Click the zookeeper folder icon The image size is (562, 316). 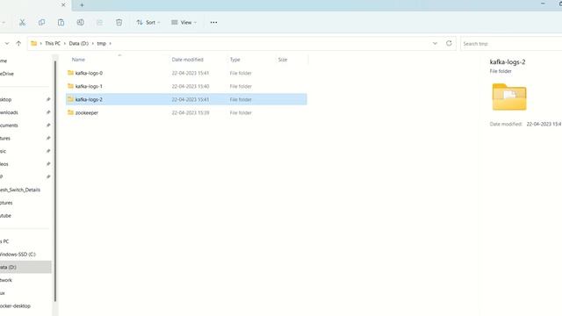(70, 112)
